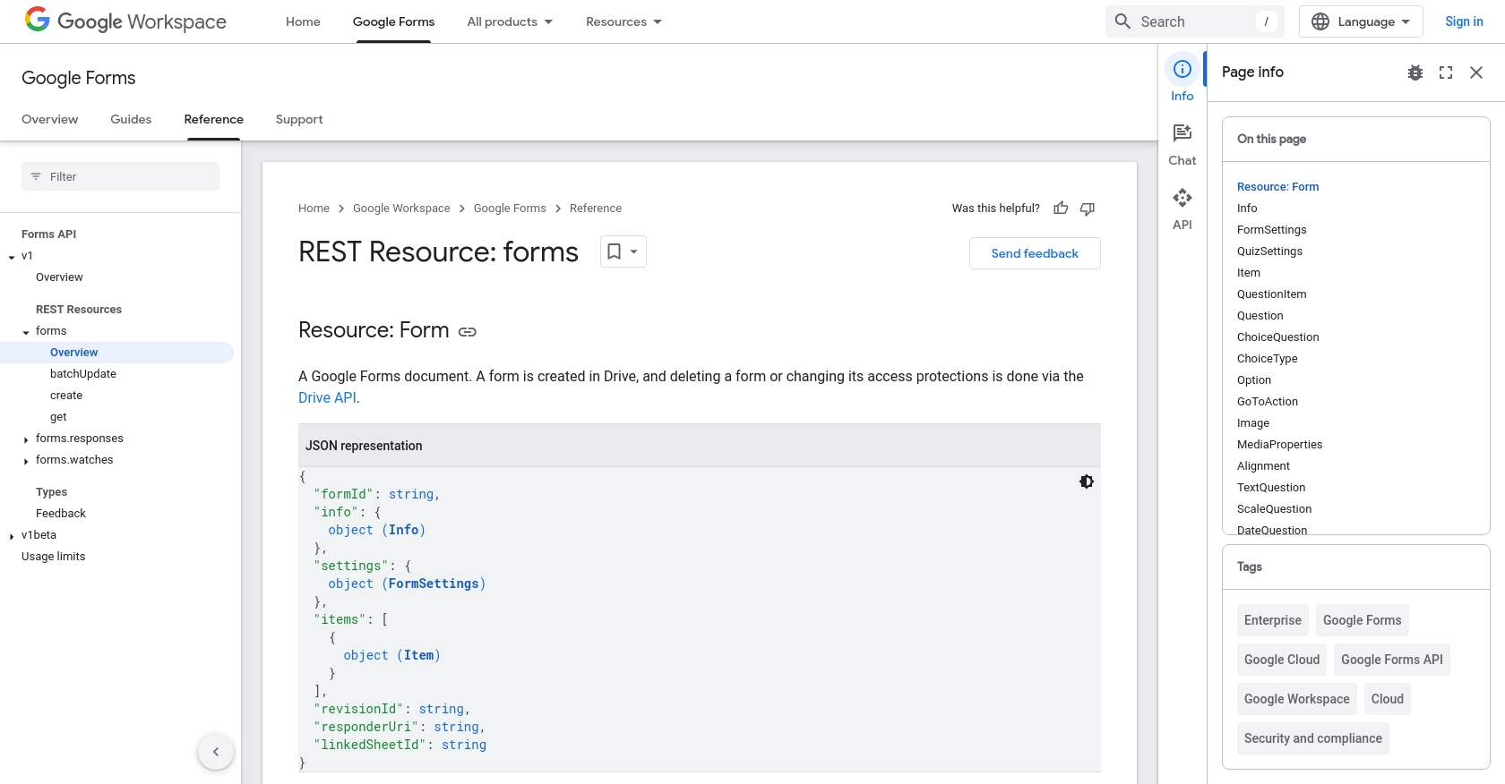Image resolution: width=1505 pixels, height=784 pixels.
Task: Click the Search input field
Action: point(1195,21)
